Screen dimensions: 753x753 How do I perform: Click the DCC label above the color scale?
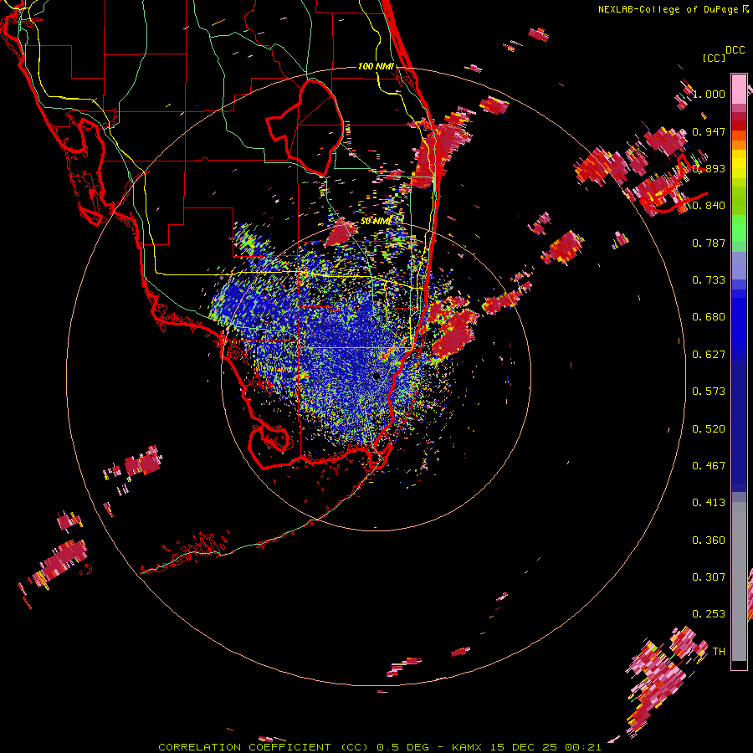coord(735,50)
